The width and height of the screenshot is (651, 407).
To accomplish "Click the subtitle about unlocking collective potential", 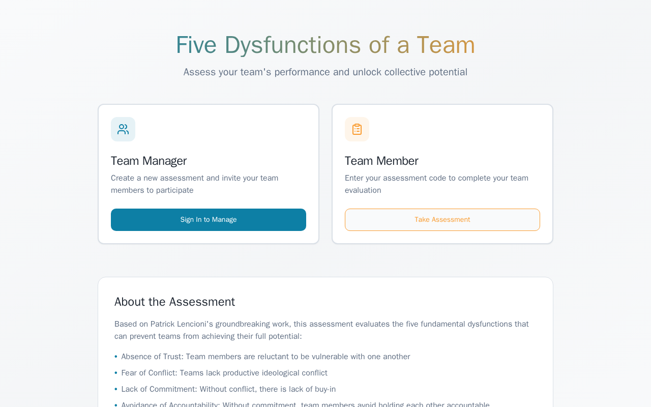I will pyautogui.click(x=325, y=72).
